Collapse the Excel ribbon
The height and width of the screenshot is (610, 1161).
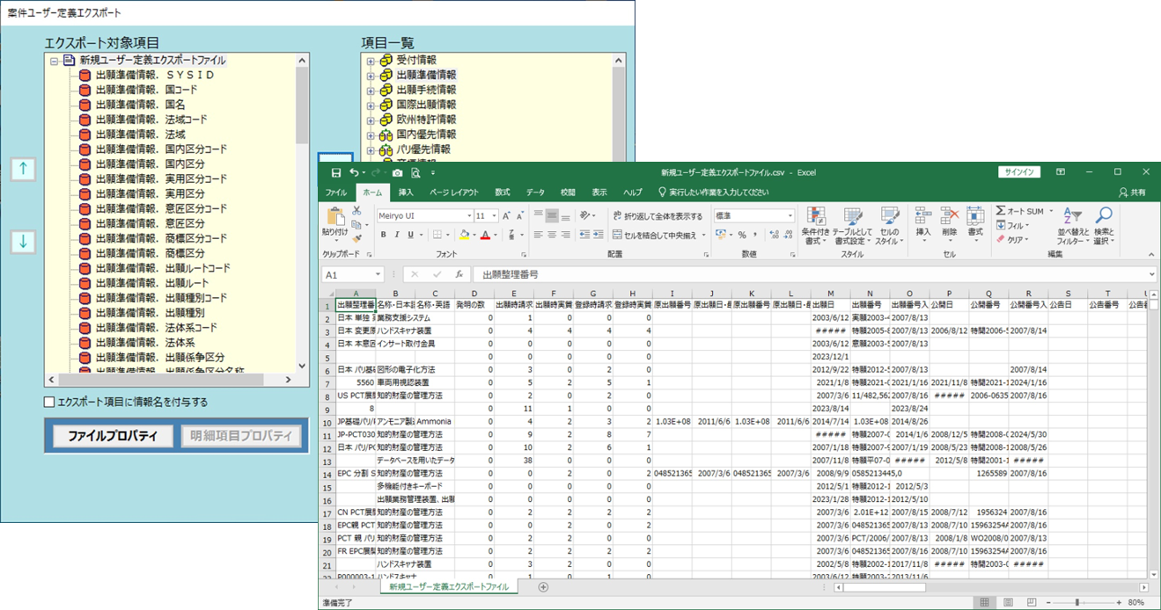click(1150, 254)
